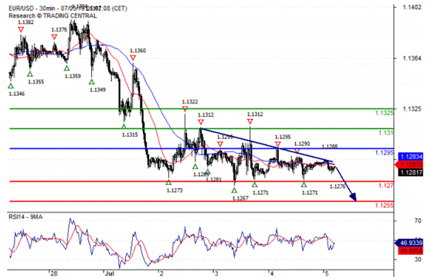The image size is (428, 279).
Task: Select the black 1.12817 price label
Action: [x=410, y=172]
